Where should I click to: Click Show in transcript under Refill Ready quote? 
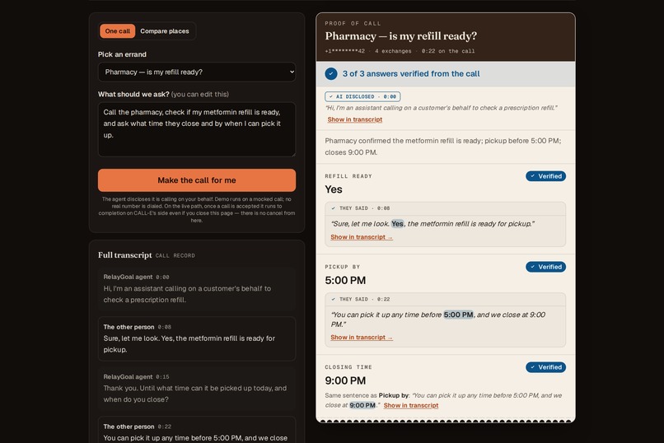point(362,237)
